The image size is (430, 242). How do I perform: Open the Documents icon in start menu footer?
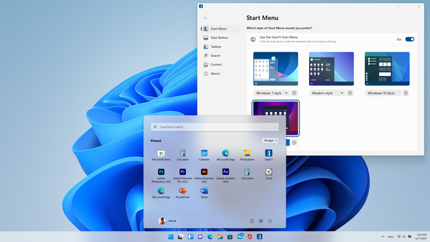(x=252, y=221)
